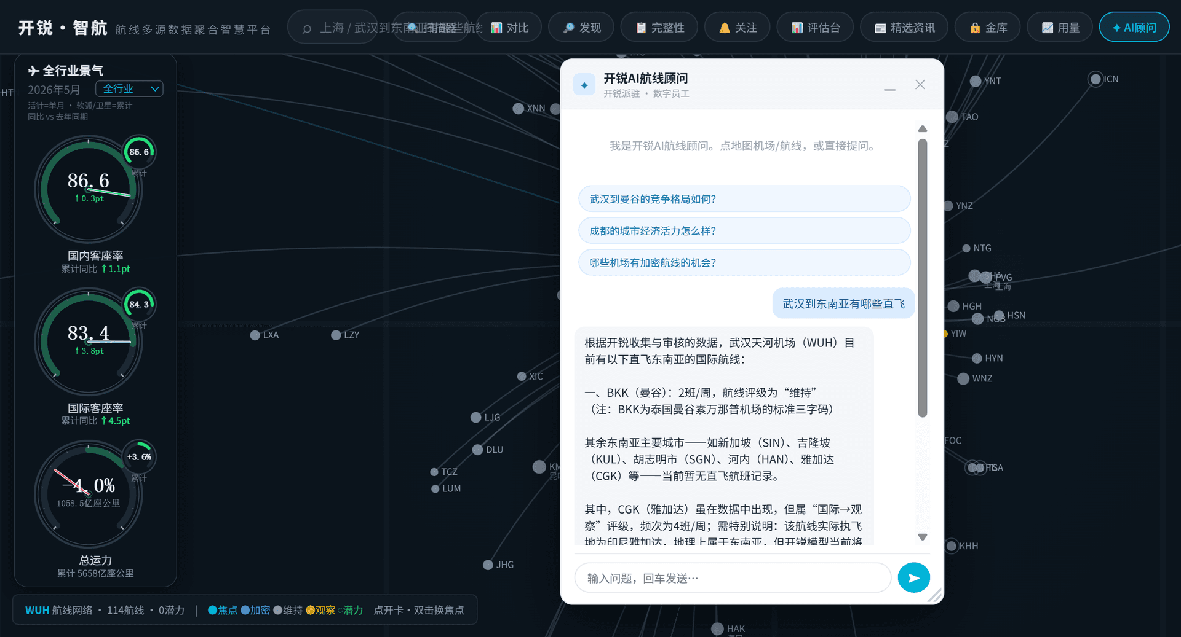Select the LXA airport node
Image resolution: width=1181 pixels, height=637 pixels.
coord(255,335)
